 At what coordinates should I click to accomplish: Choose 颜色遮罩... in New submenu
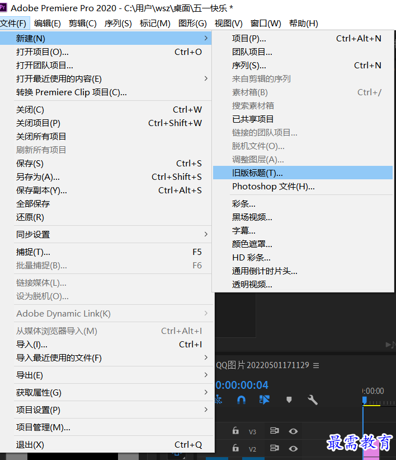pos(303,244)
